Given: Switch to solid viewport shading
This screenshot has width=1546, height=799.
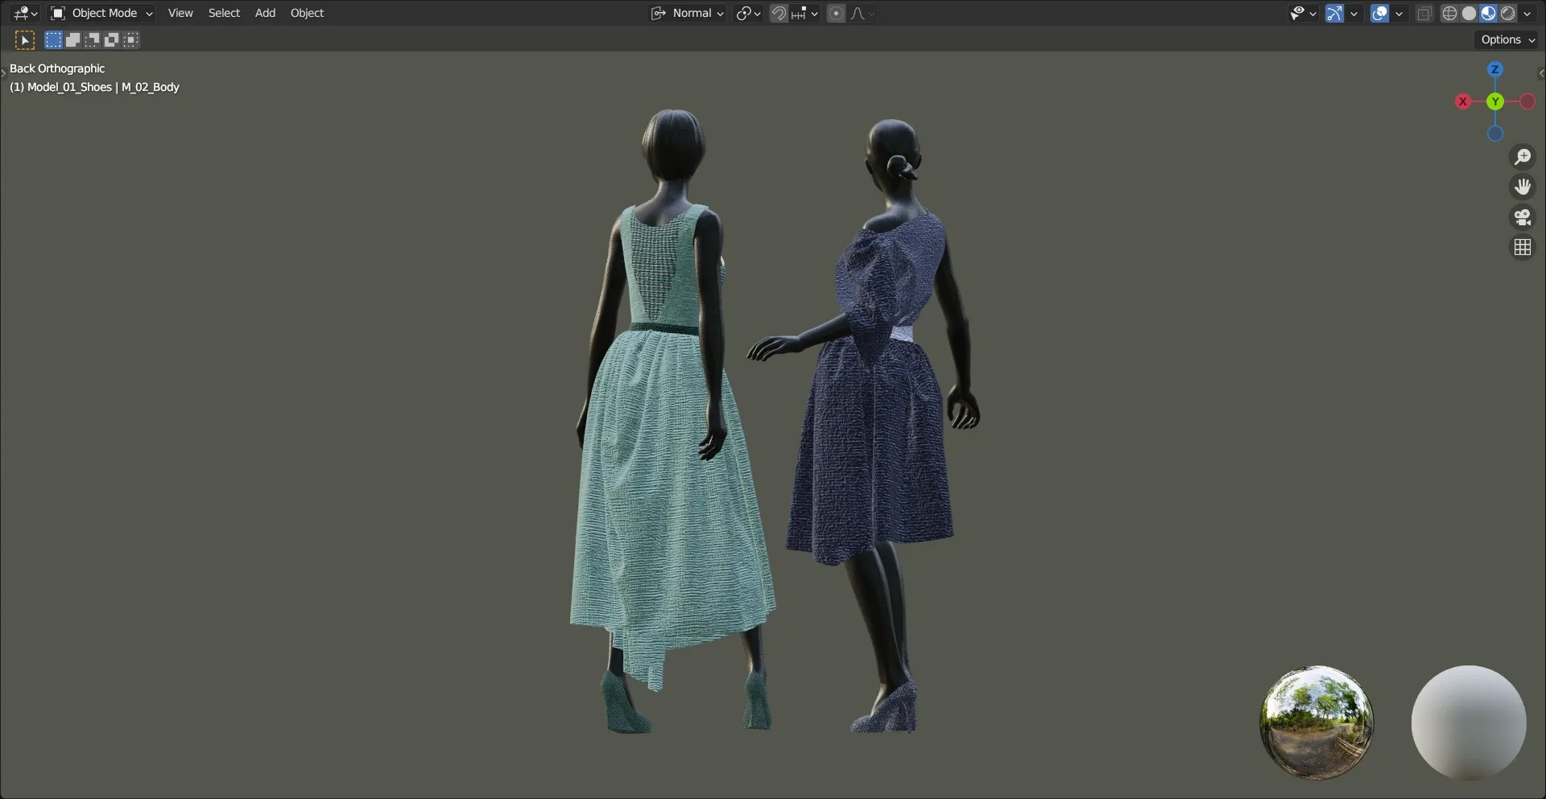Looking at the screenshot, I should [1469, 13].
